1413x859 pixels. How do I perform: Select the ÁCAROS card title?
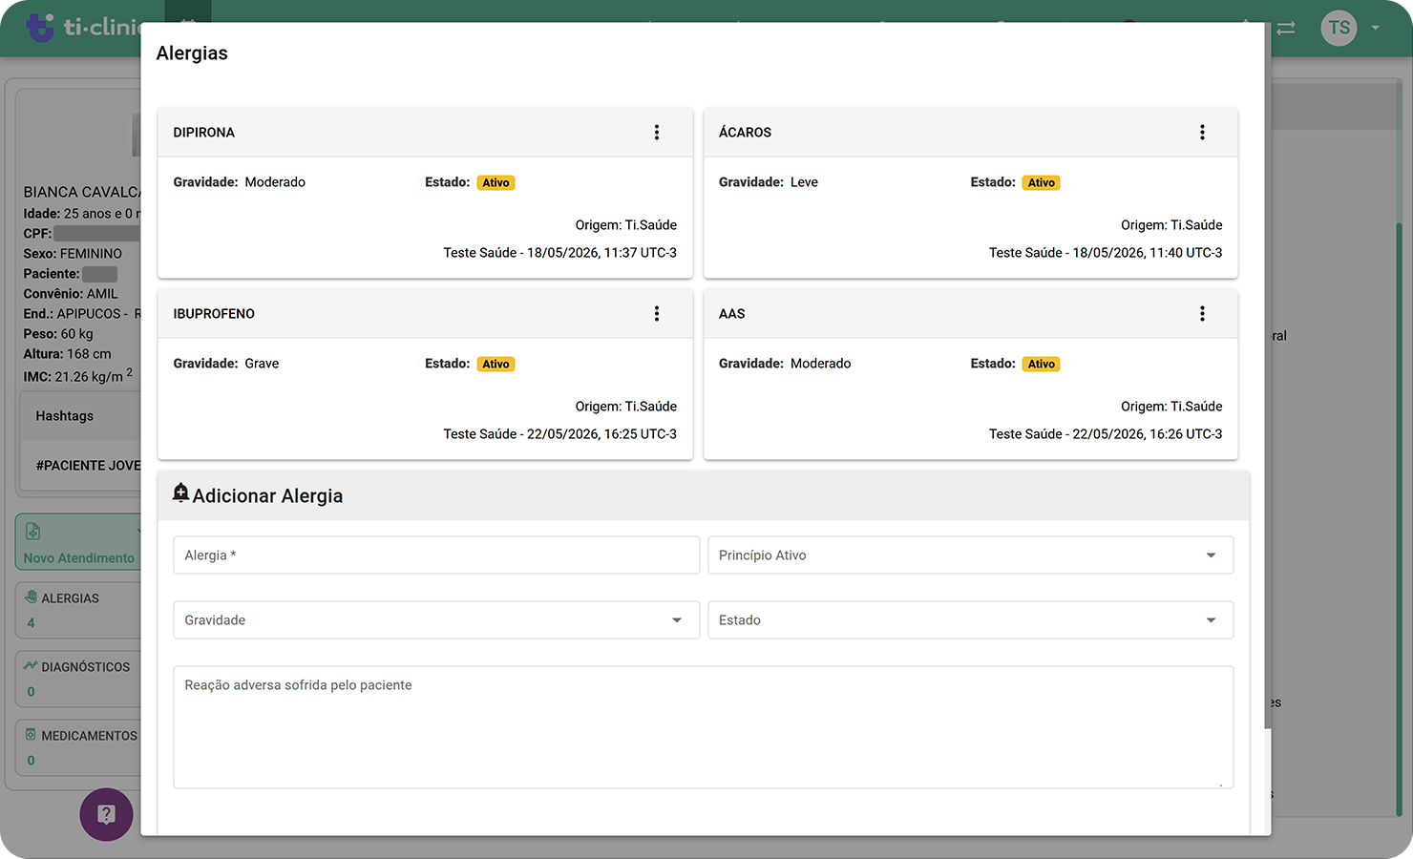tap(745, 133)
